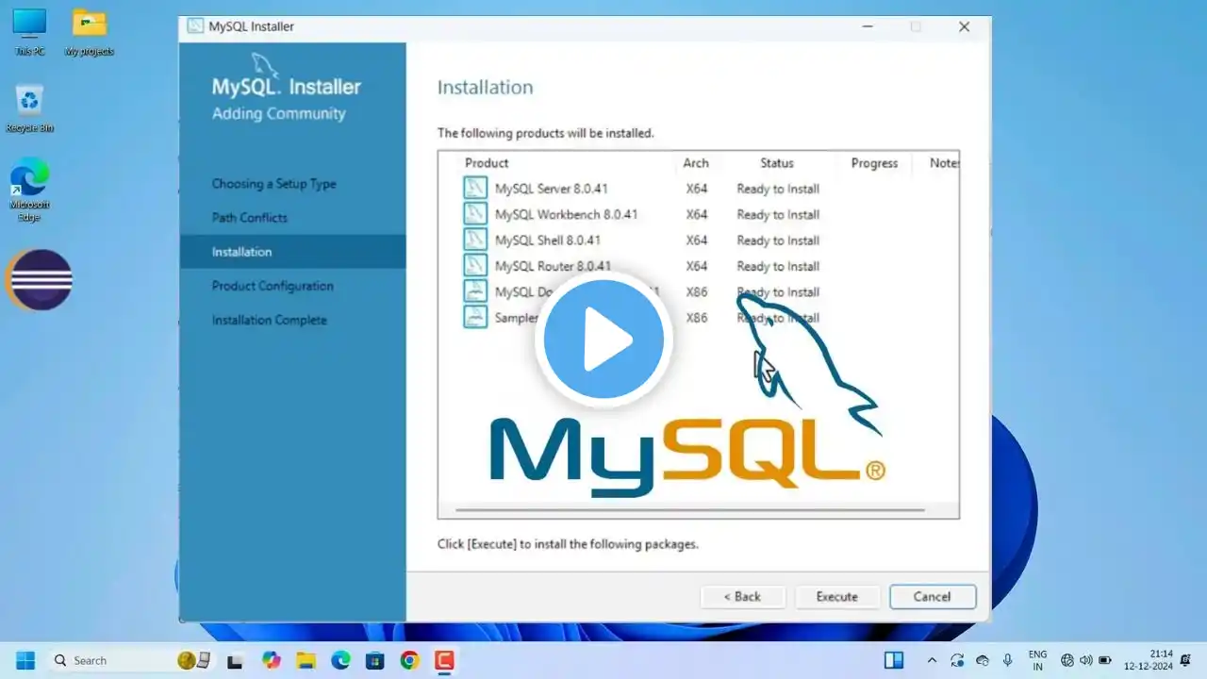The width and height of the screenshot is (1207, 679).
Task: Open the volume speaker tray icon
Action: [1085, 660]
